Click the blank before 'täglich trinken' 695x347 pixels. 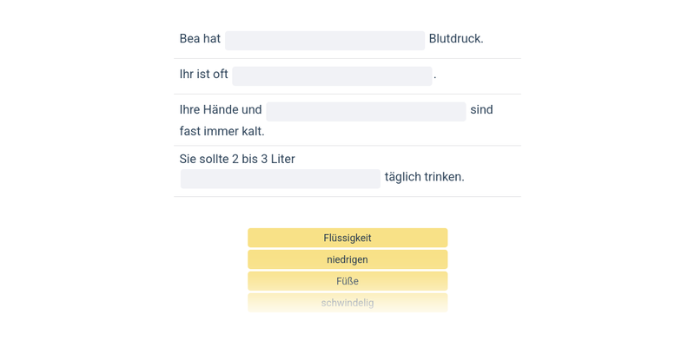pos(281,179)
